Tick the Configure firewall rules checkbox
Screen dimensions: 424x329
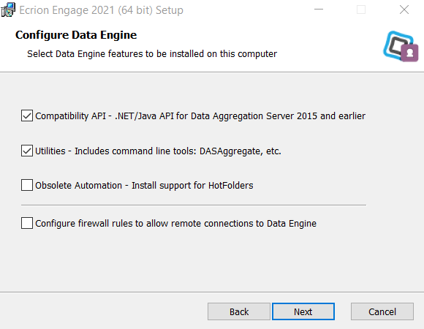click(x=27, y=223)
